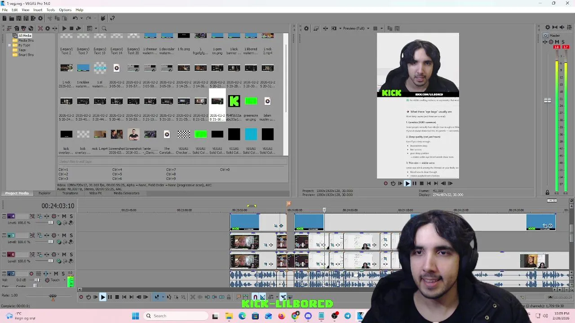The height and width of the screenshot is (323, 575).
Task: Toggle preview on external monitor
Action: pos(316,28)
